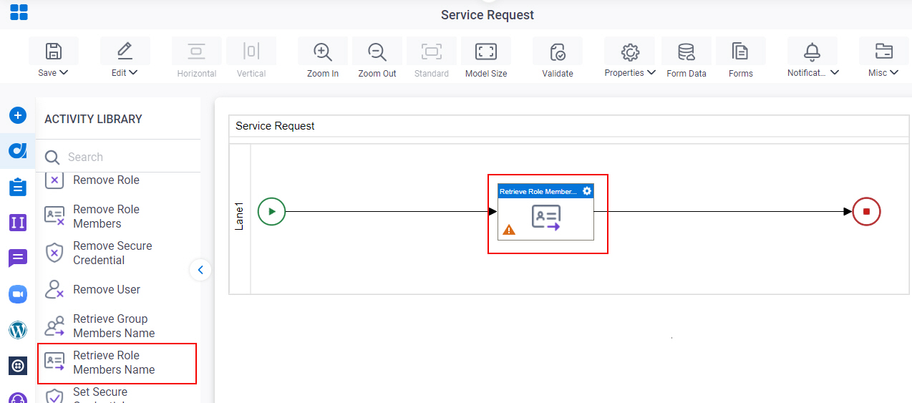Click the Standard zoom icon

(432, 51)
